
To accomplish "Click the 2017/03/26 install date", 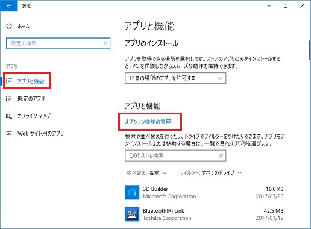I will click(x=269, y=196).
